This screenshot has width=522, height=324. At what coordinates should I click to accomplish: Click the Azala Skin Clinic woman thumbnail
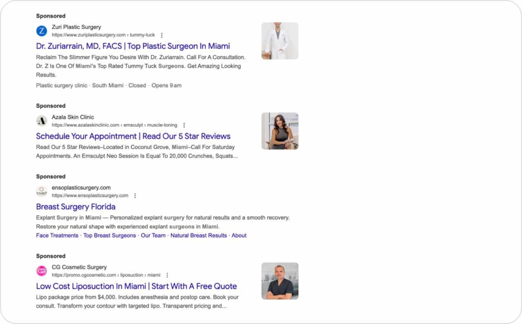(x=280, y=131)
